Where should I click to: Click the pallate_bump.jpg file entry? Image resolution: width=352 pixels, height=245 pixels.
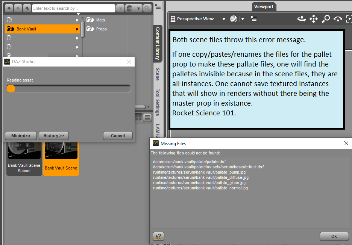(x=199, y=172)
